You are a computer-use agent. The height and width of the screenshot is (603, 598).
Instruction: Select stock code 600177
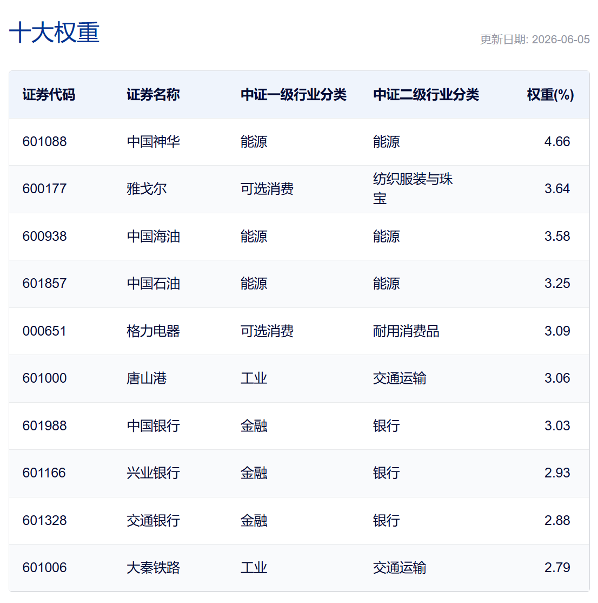(44, 189)
